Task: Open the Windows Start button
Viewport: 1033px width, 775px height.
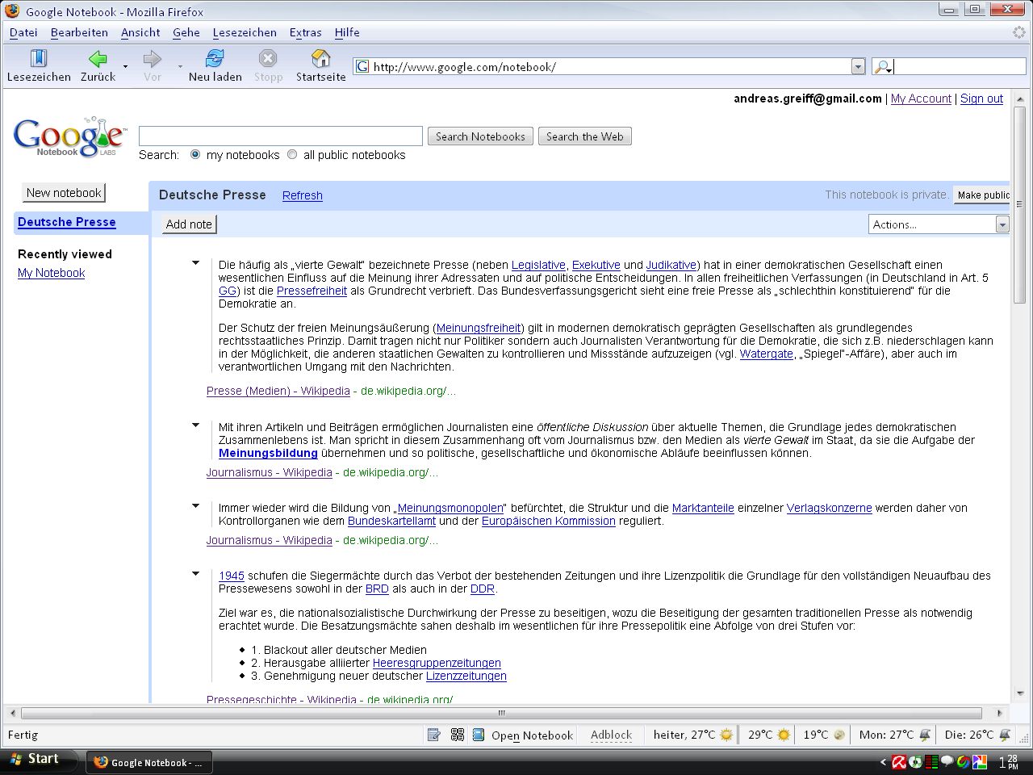Action: click(39, 759)
